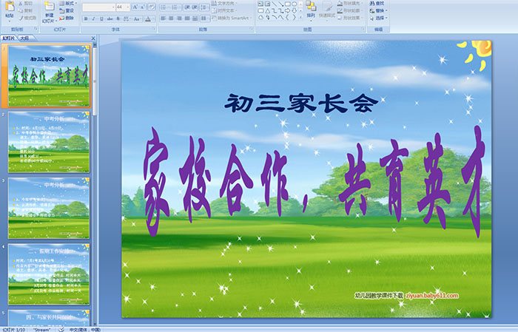Toggle Justify text alignment
This screenshot has height=332, width=518.
click(187, 18)
